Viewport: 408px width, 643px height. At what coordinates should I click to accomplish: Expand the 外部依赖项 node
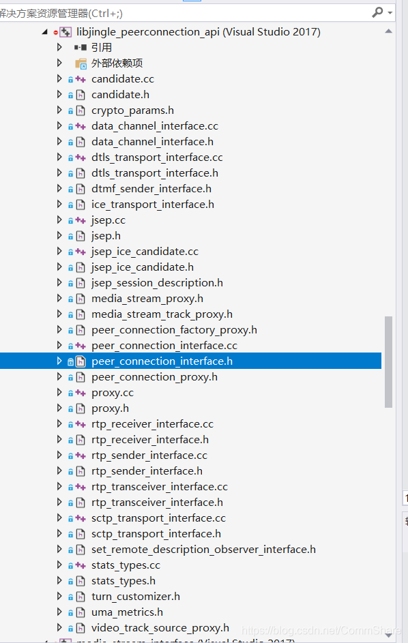coord(59,63)
